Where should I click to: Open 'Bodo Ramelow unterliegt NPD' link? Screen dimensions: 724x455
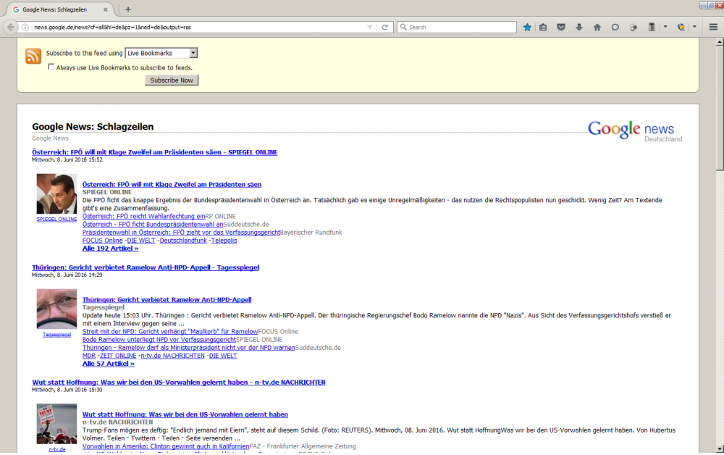(x=159, y=340)
